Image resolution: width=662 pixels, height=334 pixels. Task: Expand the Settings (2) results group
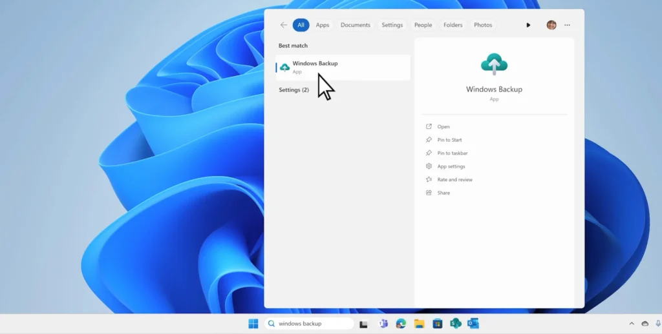pyautogui.click(x=294, y=90)
